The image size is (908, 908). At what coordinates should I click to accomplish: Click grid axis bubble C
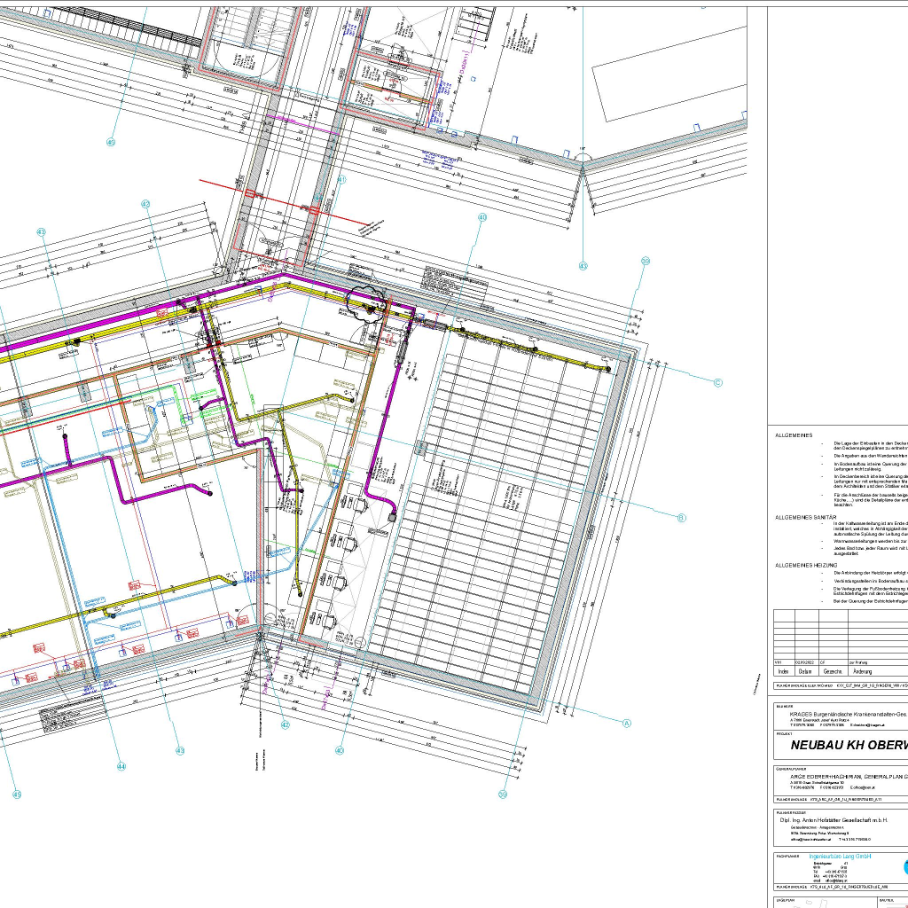coord(718,383)
